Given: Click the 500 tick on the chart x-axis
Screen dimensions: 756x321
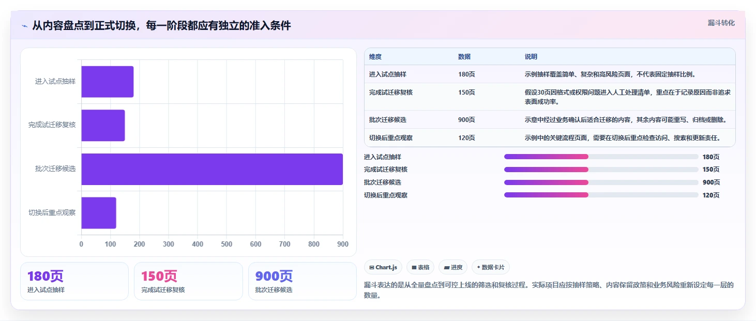Looking at the screenshot, I should [x=226, y=244].
